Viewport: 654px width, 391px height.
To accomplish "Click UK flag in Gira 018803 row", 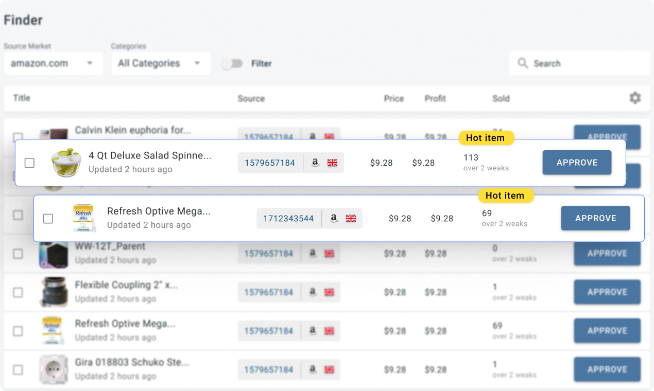I will 329,369.
